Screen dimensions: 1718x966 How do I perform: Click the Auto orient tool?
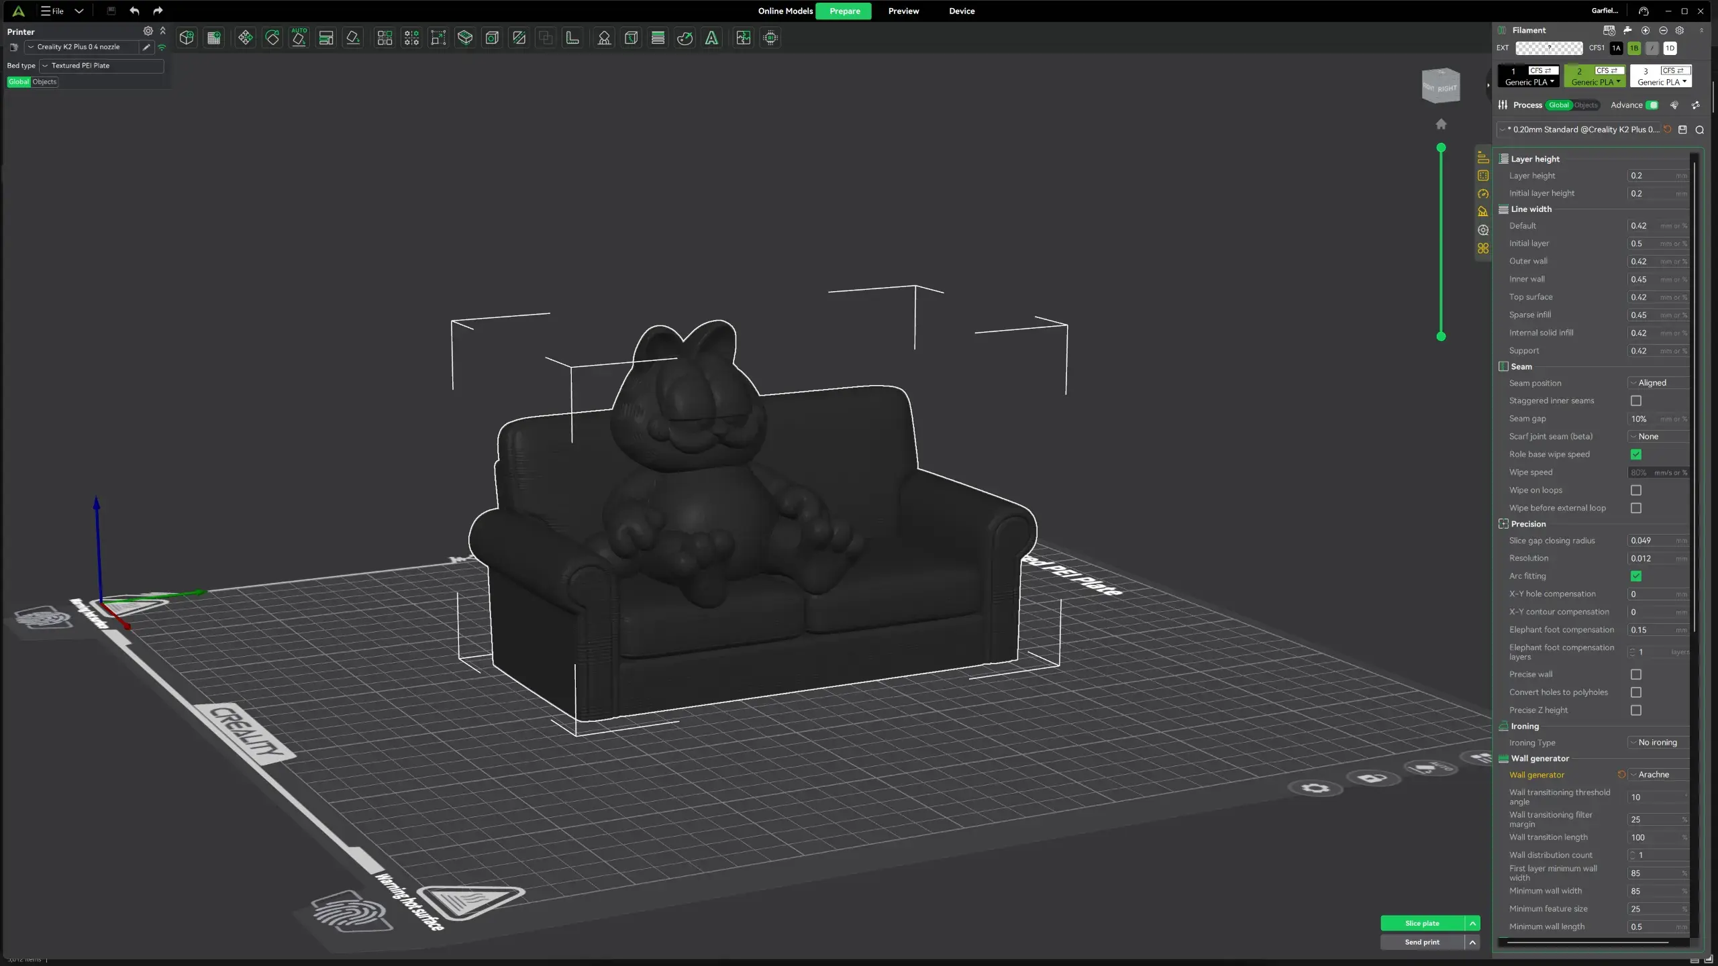point(299,38)
